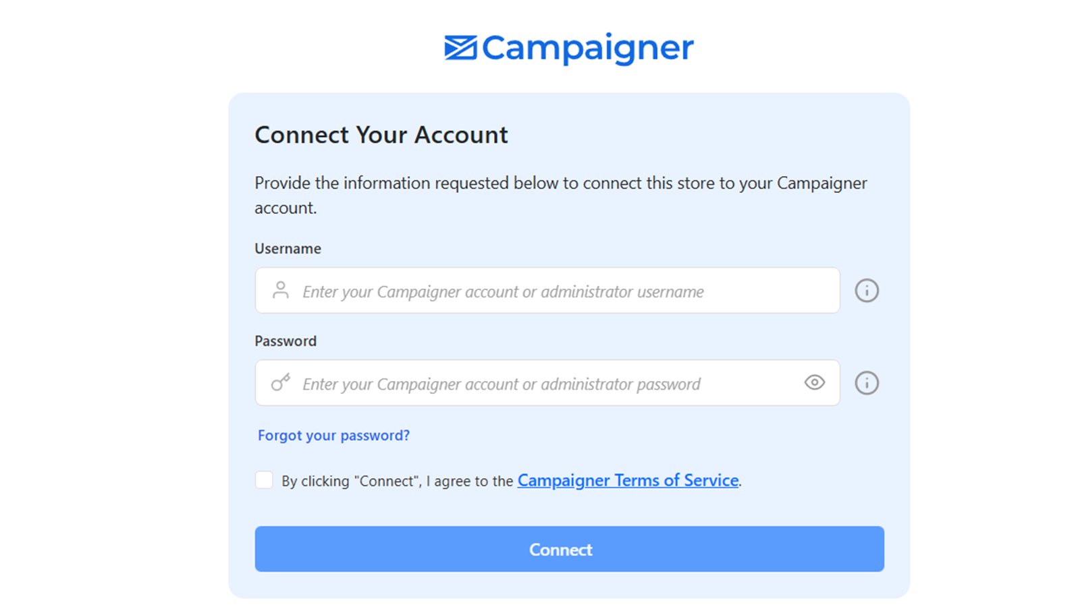Click the "Connect Your Account" heading
1080x607 pixels.
tap(381, 135)
